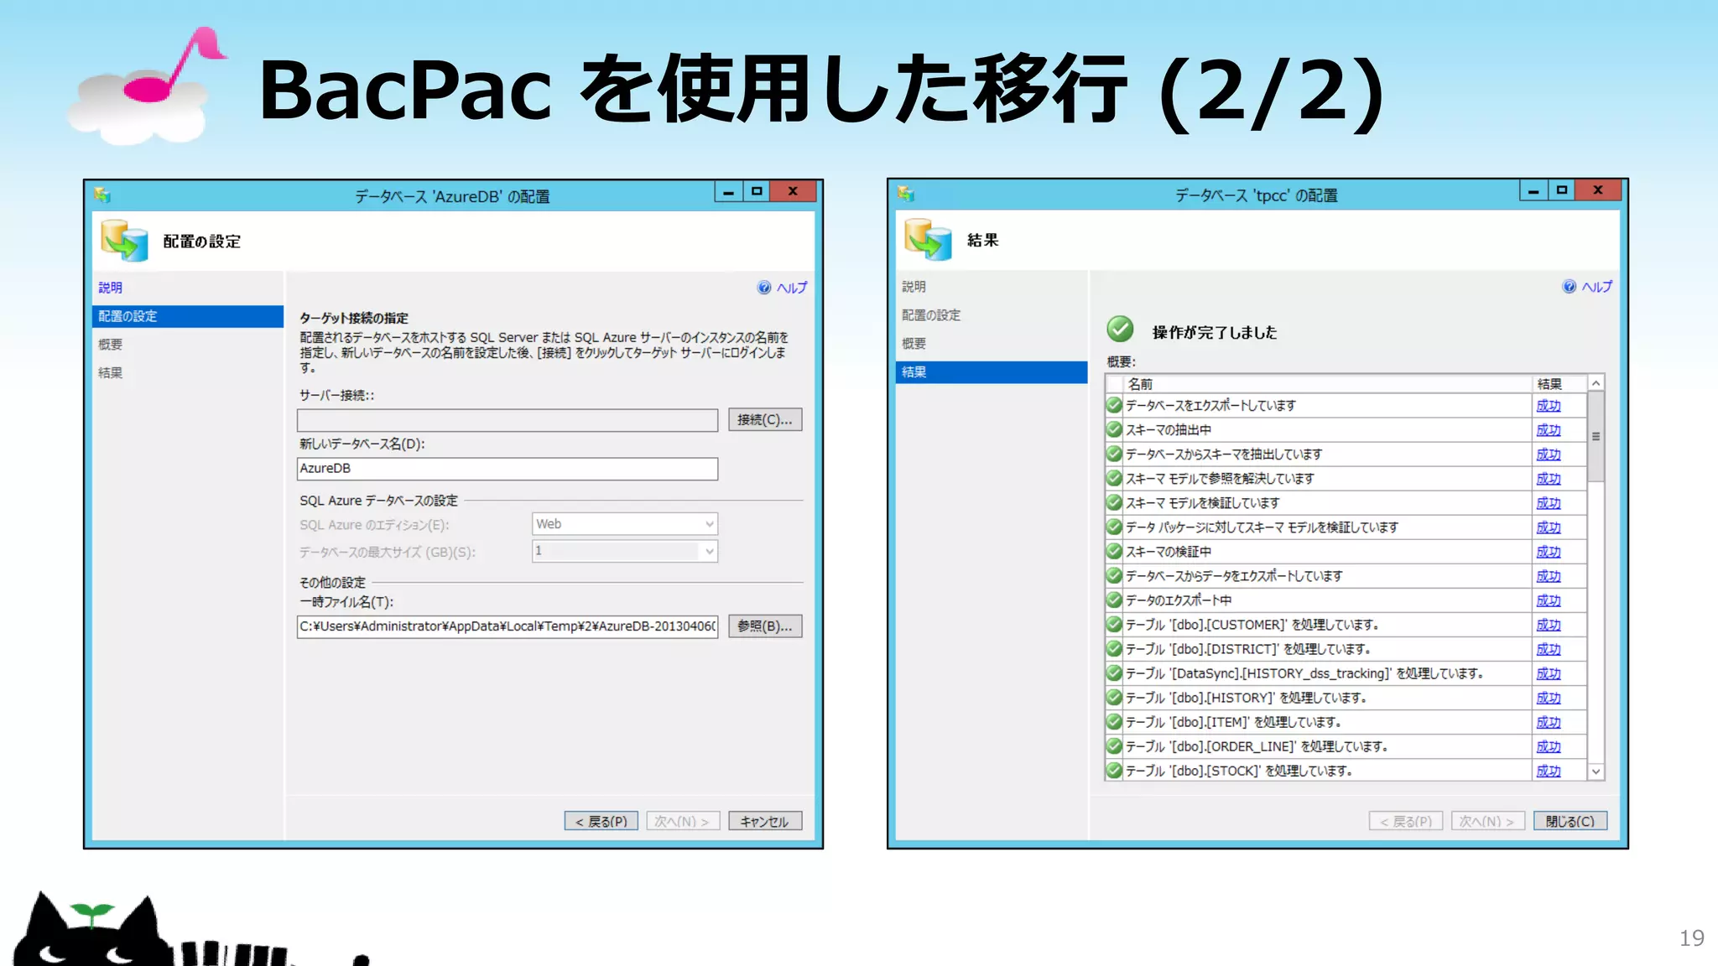Click success icon of [dbo].[CUSTOMER] row
The image size is (1718, 966).
coord(1114,625)
